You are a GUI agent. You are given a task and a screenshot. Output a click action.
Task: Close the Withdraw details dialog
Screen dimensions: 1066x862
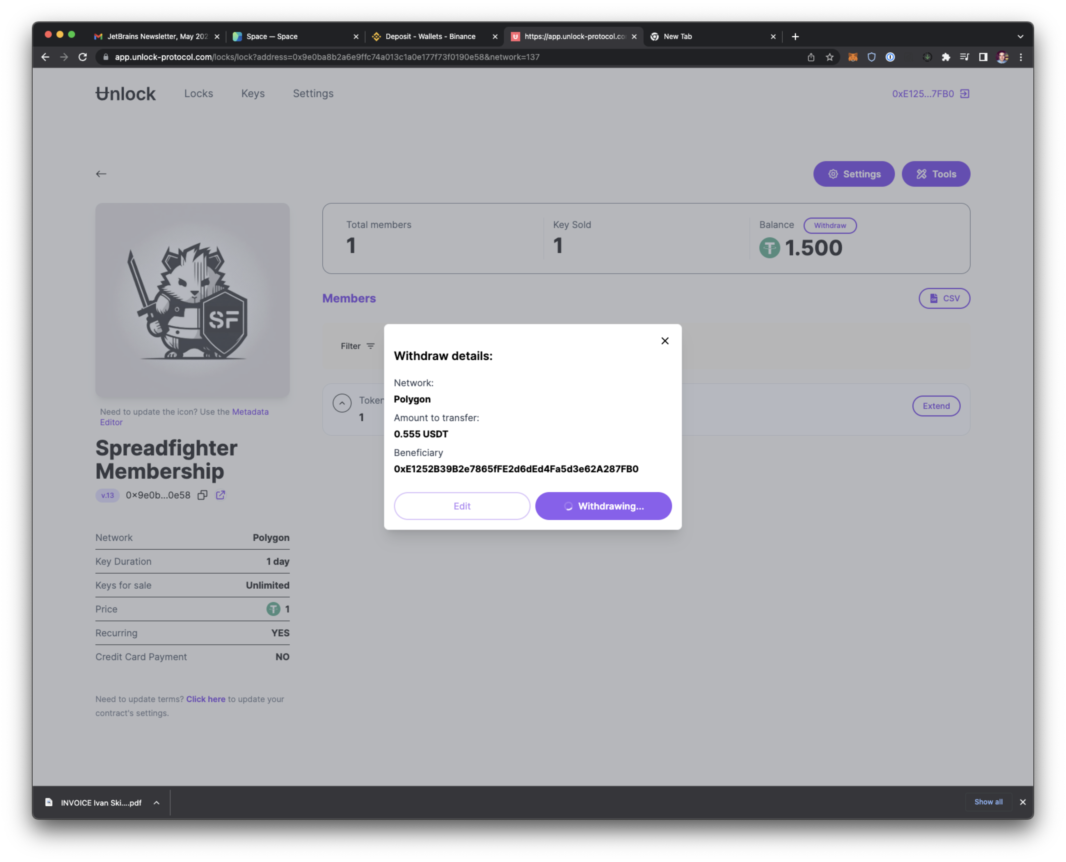point(665,341)
